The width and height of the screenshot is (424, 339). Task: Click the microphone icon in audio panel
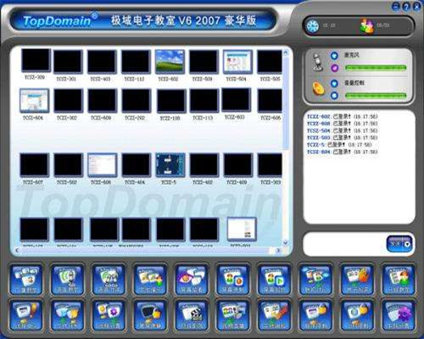click(x=318, y=62)
